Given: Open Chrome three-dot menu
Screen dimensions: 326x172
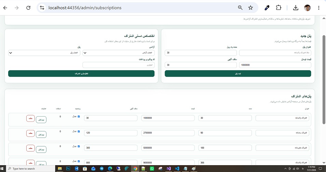Looking at the screenshot, I should pyautogui.click(x=318, y=8).
